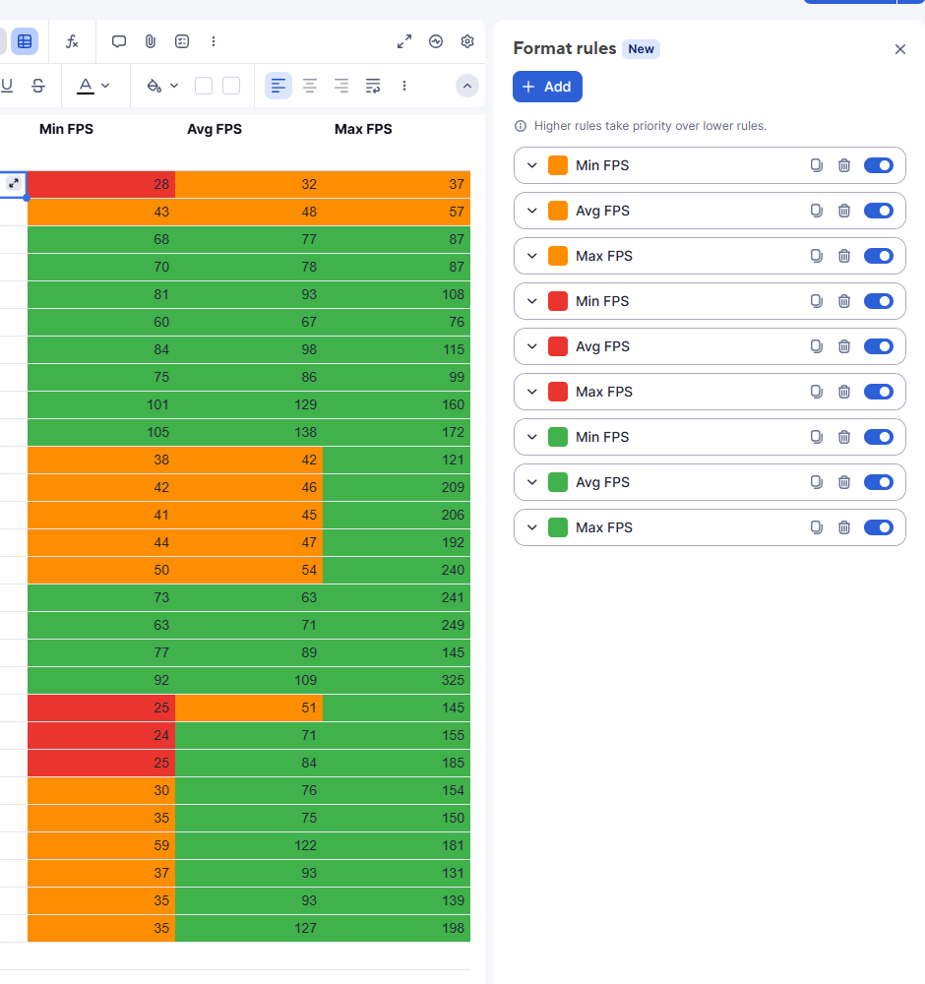This screenshot has width=925, height=984.
Task: Duplicate the red Max FPS rule
Action: [x=816, y=392]
